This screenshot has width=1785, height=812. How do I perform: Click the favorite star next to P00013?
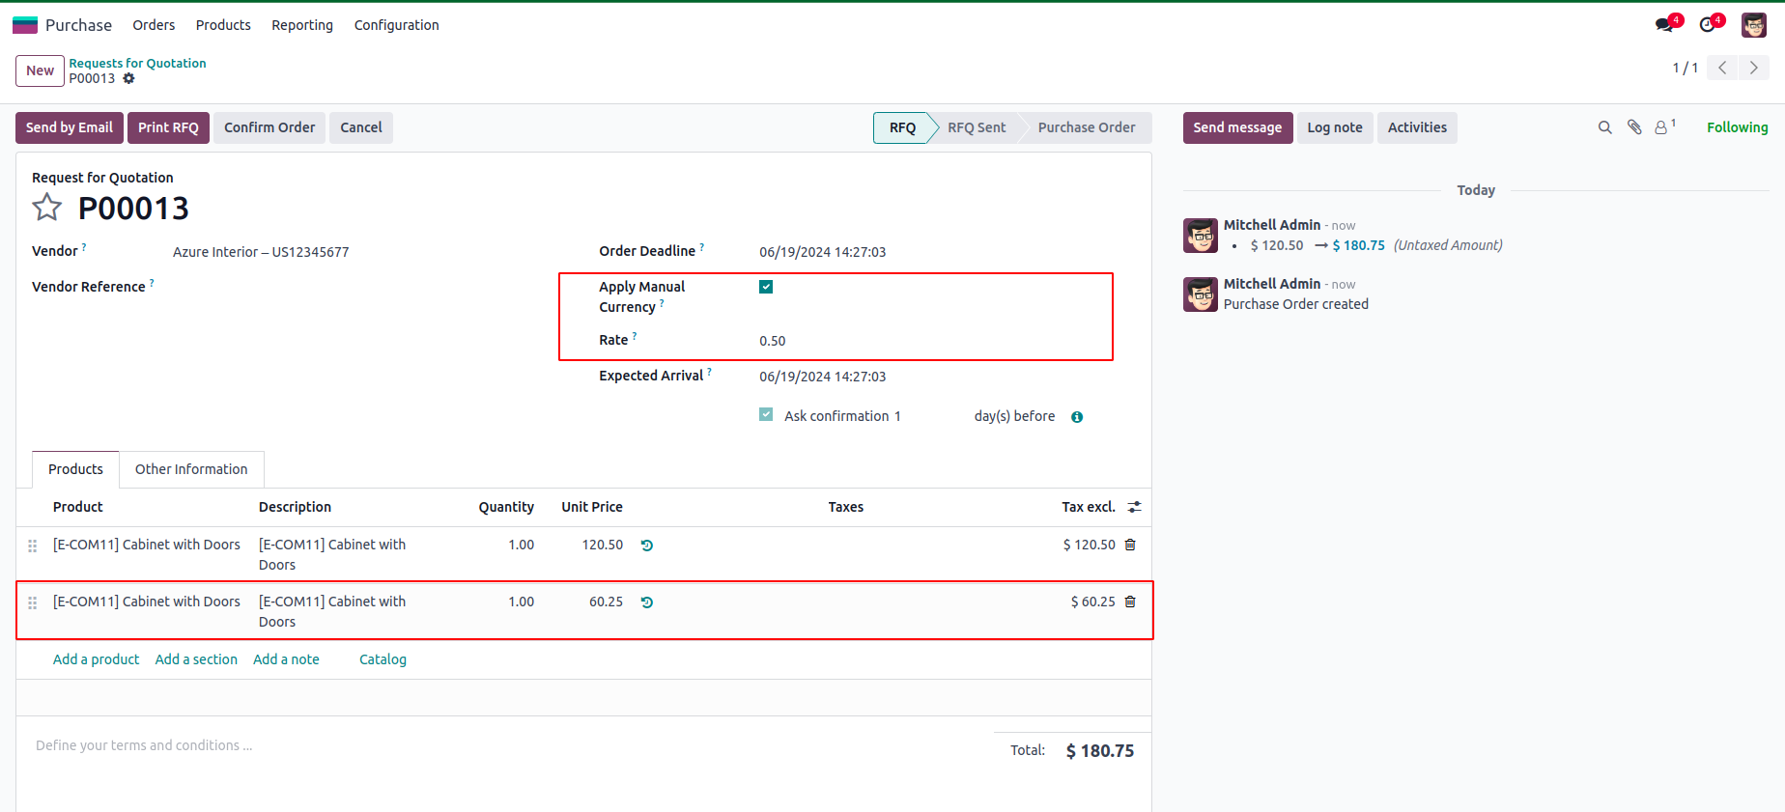tap(46, 208)
